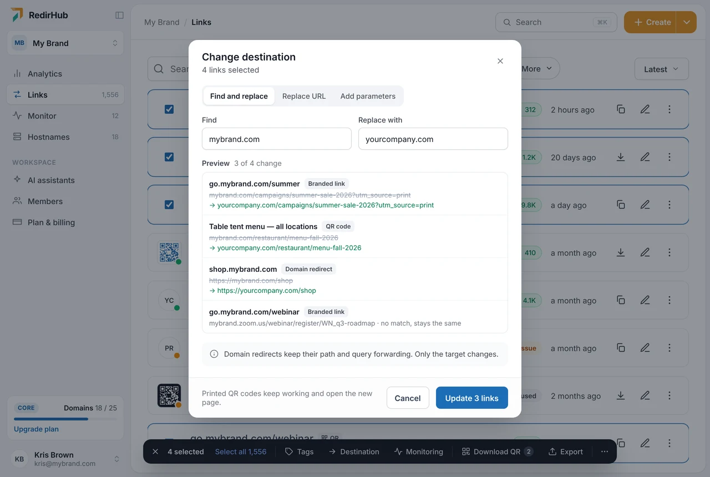Screen dimensions: 710x477
Task: Click the Upgrade plan link
Action: coord(36,429)
